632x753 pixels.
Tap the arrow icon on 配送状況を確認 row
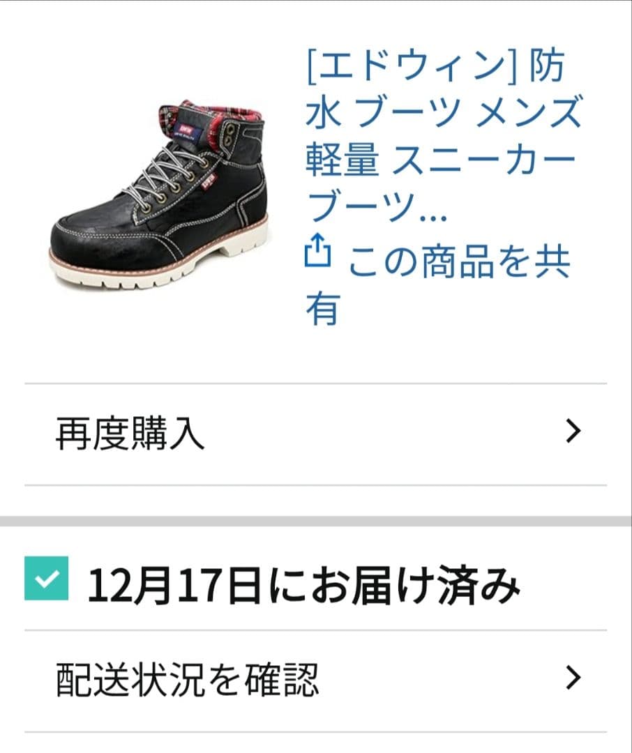[x=573, y=678]
